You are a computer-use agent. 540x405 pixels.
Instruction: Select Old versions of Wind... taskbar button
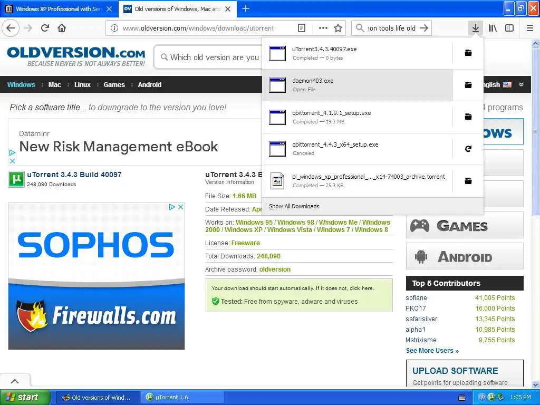point(98,397)
